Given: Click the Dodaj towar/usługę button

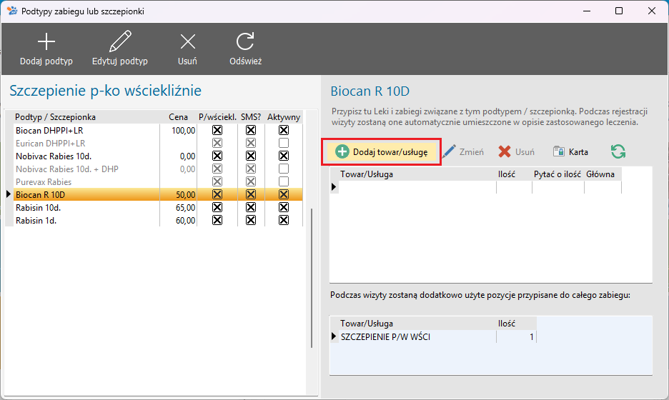Looking at the screenshot, I should [382, 152].
